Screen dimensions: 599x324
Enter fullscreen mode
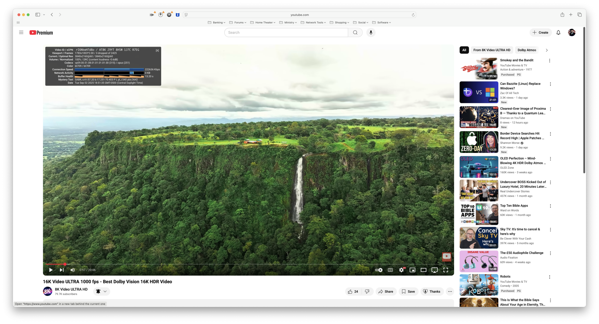point(446,270)
